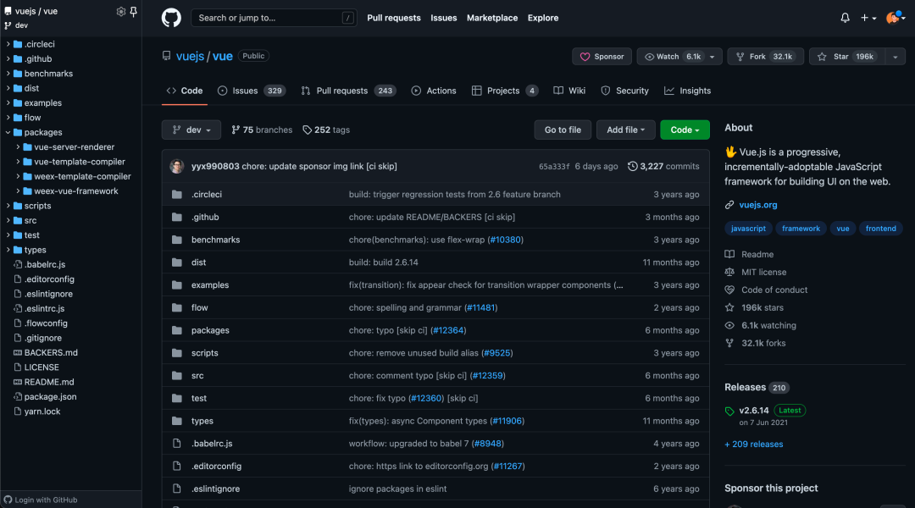The image size is (915, 508).
Task: Open the notifications bell
Action: pos(845,18)
